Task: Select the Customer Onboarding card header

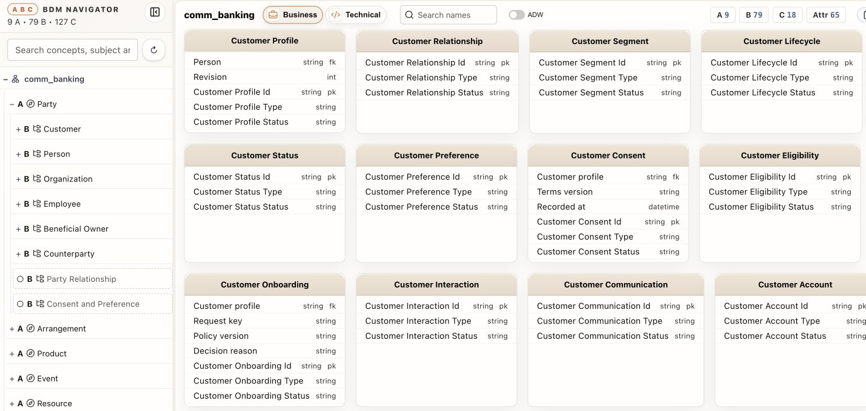Action: point(265,285)
